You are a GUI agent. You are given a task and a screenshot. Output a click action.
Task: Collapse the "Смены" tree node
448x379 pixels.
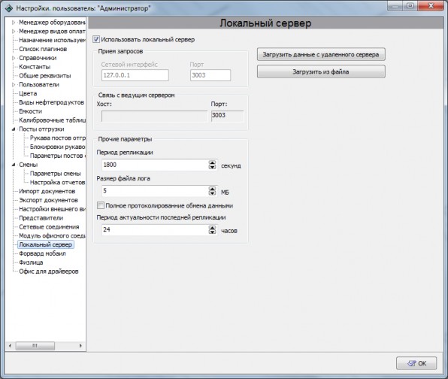[14, 165]
